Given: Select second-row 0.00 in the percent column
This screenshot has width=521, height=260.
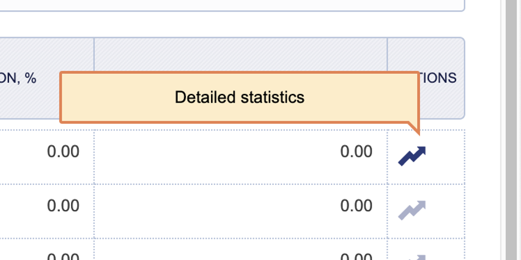Looking at the screenshot, I should [63, 206].
